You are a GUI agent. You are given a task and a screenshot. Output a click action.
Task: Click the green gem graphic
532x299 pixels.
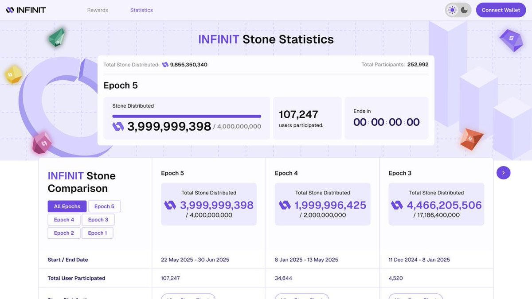[57, 39]
